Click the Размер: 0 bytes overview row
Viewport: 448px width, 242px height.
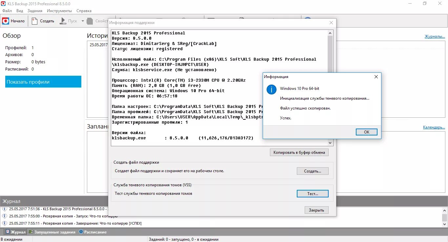(25, 62)
